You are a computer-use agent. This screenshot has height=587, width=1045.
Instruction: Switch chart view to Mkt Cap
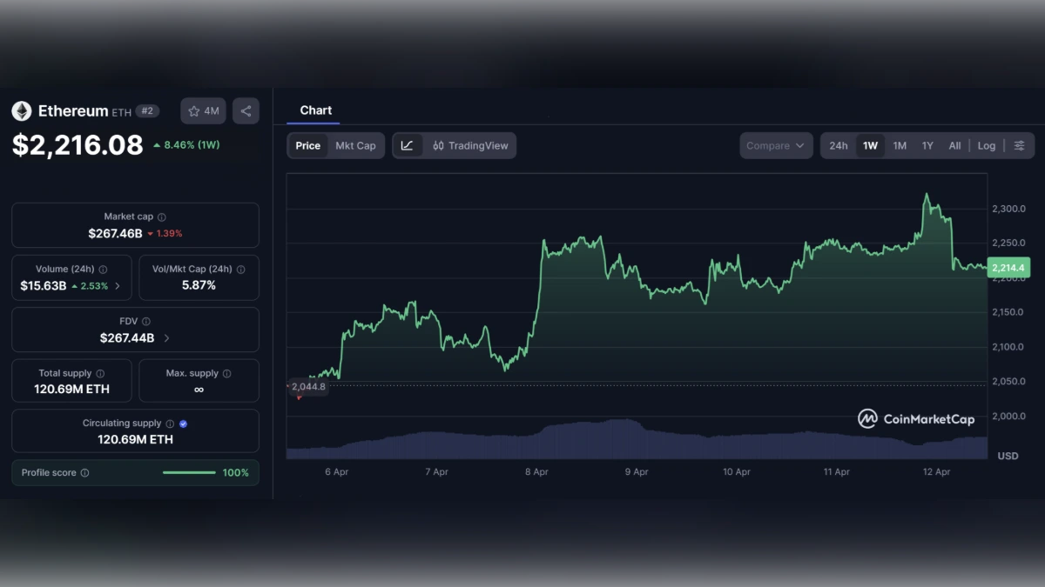coord(355,145)
